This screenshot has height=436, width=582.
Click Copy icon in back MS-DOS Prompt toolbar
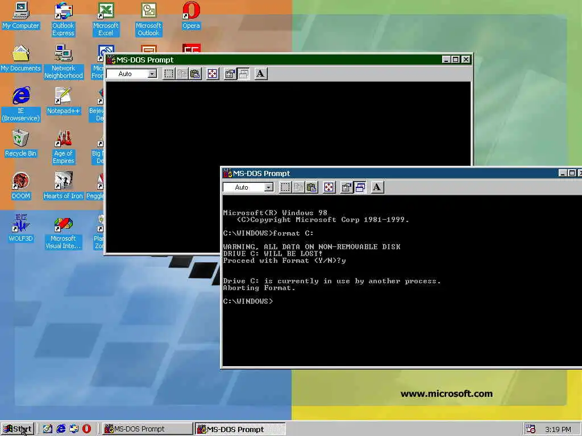pyautogui.click(x=182, y=74)
